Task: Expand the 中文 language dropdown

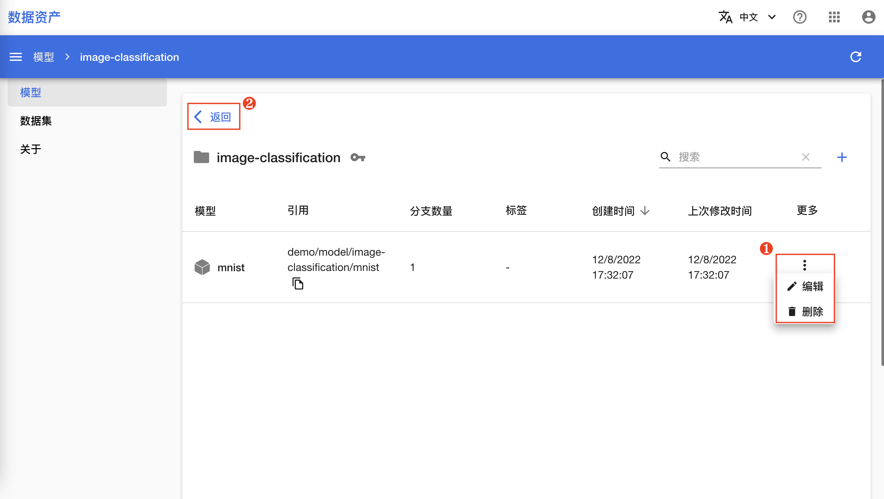Action: pos(757,17)
